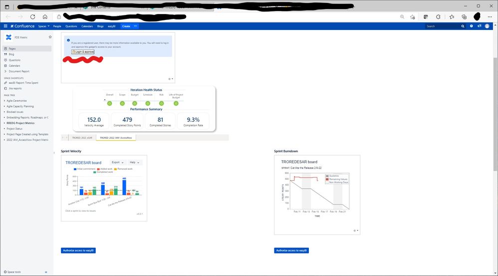Click the page vertical scrollbar thumb

point(495,114)
